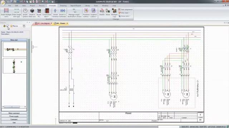Open the User macro group
Screen dimensions: 229x128
[14, 123]
